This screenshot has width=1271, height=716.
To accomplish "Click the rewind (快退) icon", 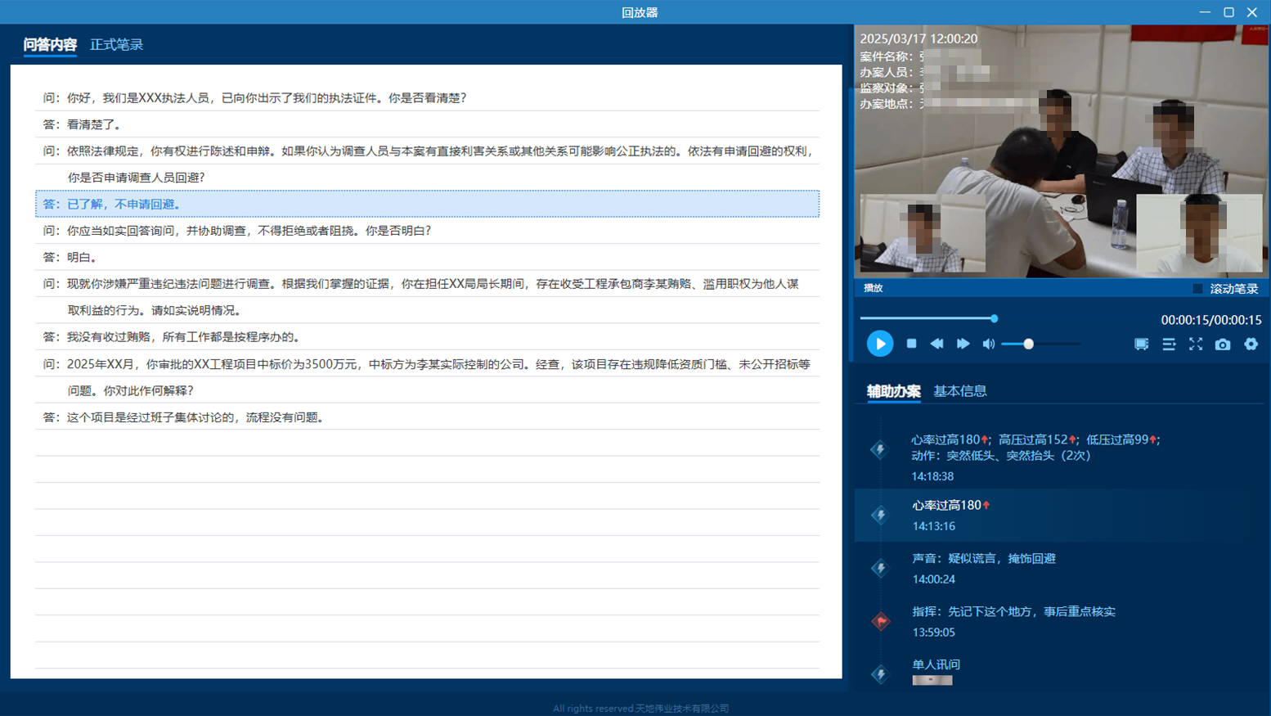I will [x=936, y=344].
